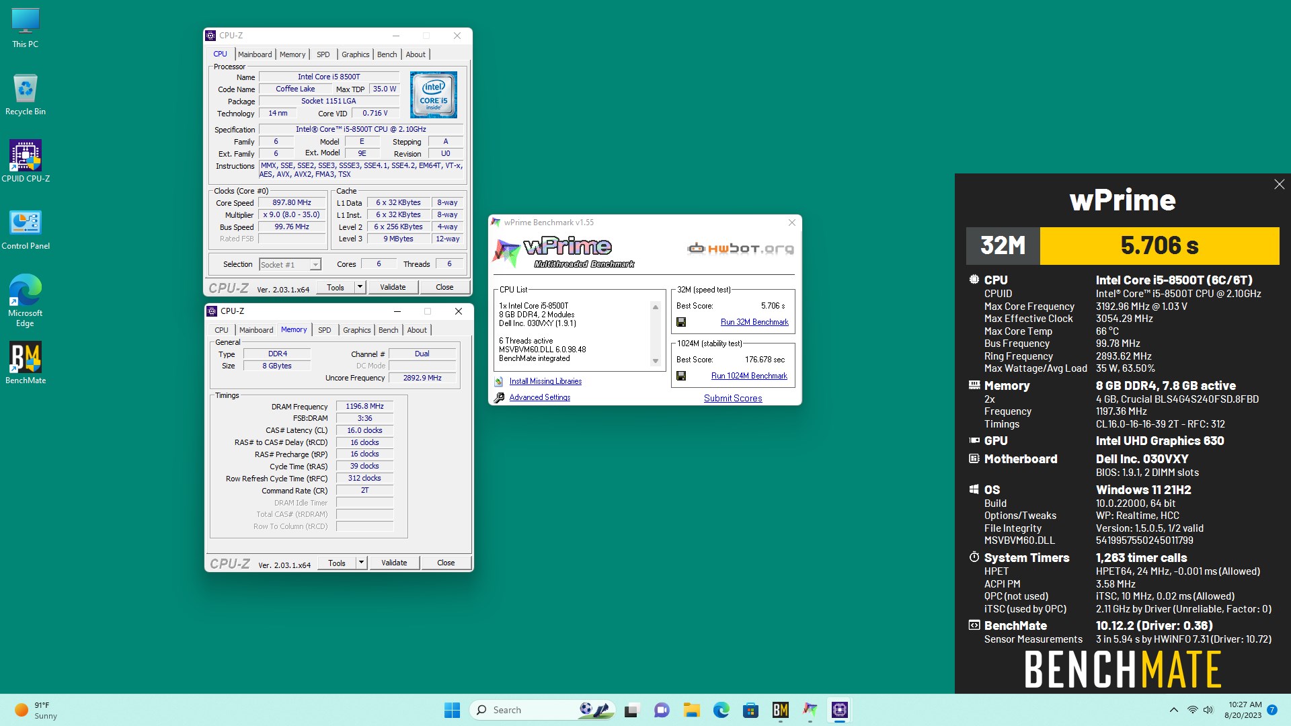Click hwbot.org logo in wPrime window
1291x726 pixels.
pyautogui.click(x=740, y=248)
